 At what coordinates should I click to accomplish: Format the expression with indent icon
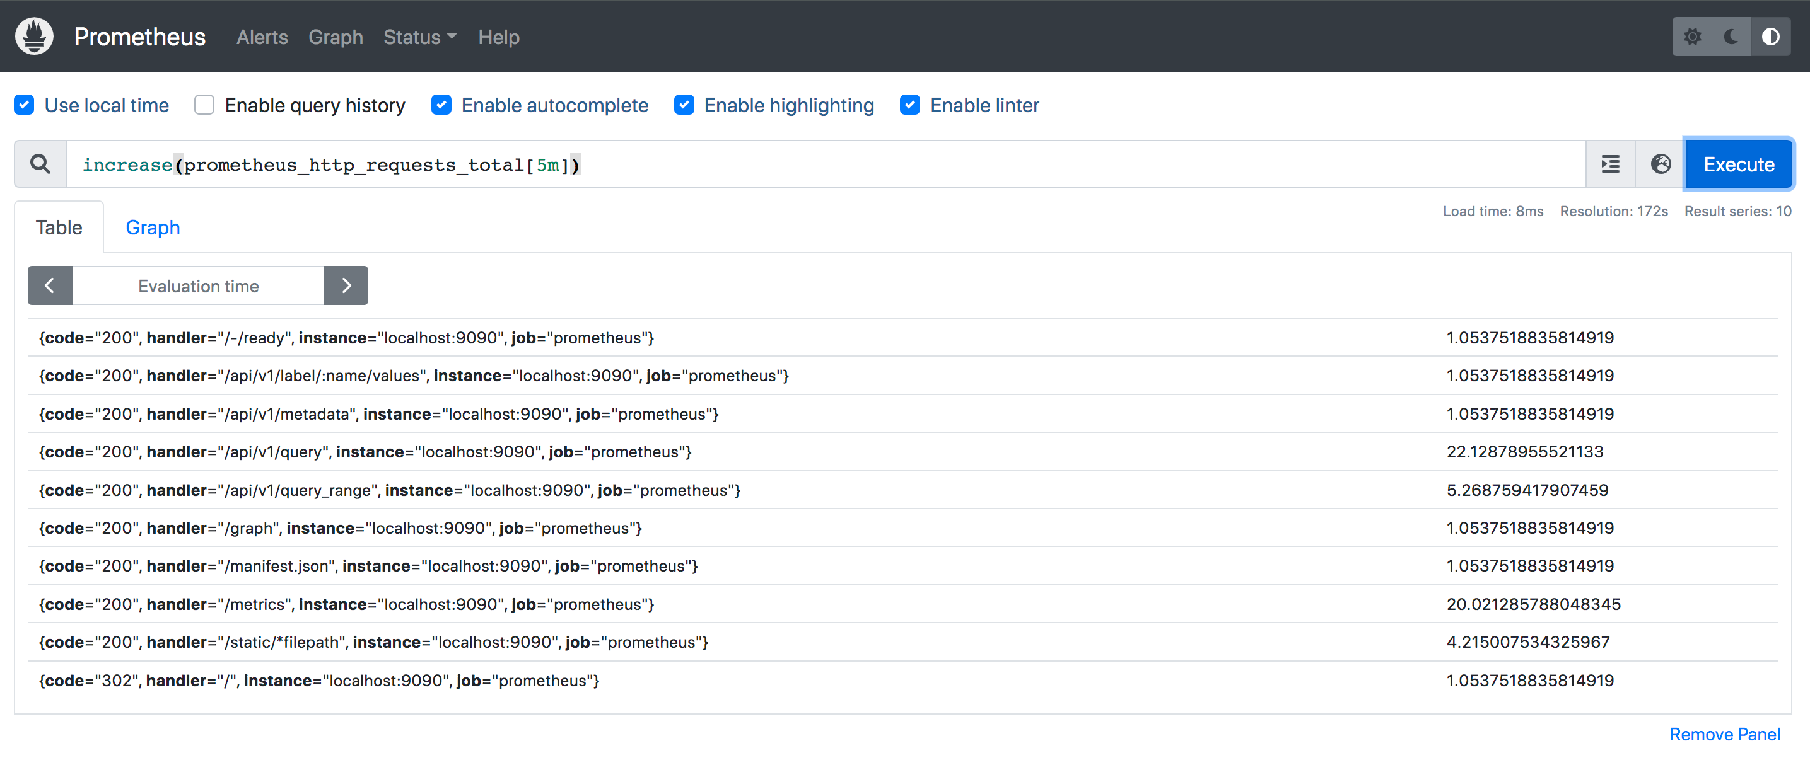tap(1611, 164)
